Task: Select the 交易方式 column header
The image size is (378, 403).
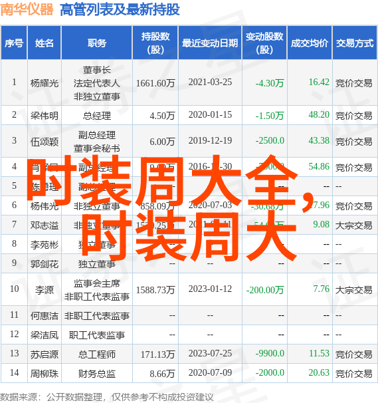Action: [x=355, y=43]
